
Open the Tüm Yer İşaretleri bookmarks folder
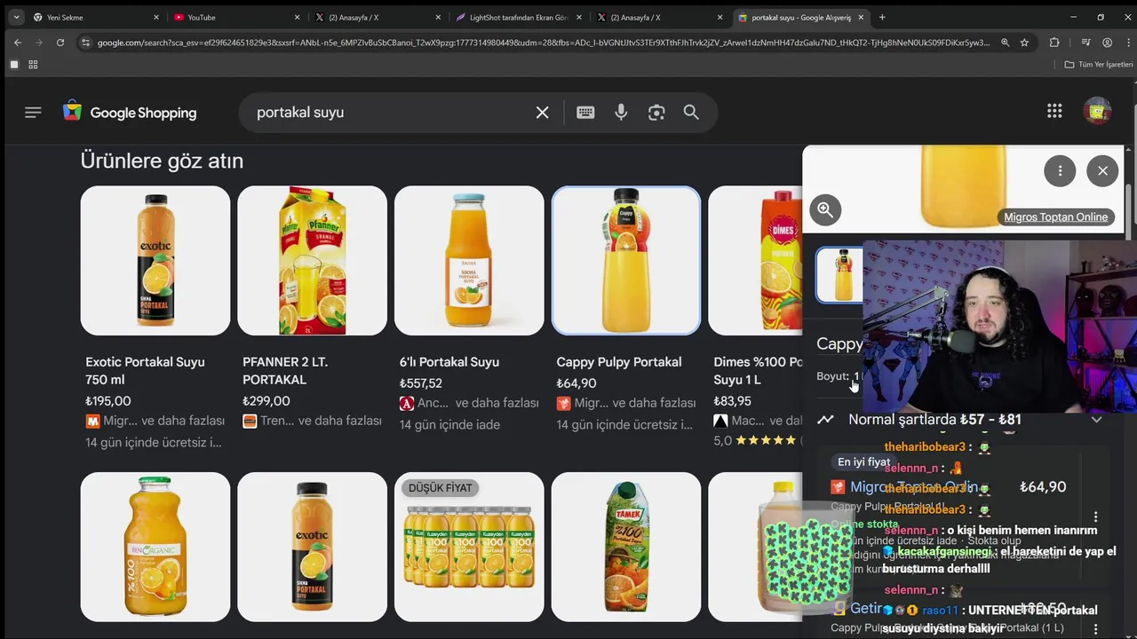1099,65
